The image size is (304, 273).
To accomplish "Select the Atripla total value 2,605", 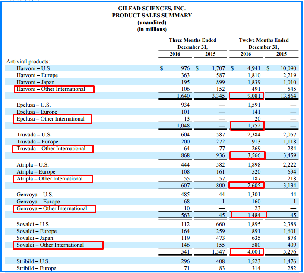I will pyautogui.click(x=247, y=185).
